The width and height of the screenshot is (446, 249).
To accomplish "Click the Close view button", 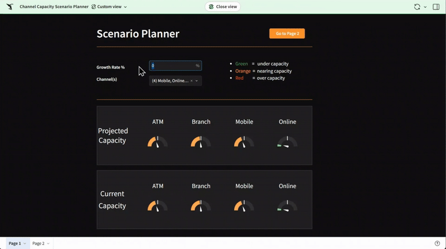I will click(223, 7).
